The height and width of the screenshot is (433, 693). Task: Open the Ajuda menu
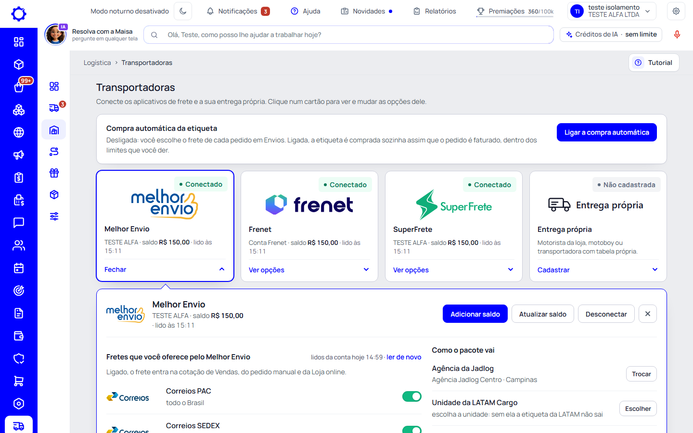point(306,11)
